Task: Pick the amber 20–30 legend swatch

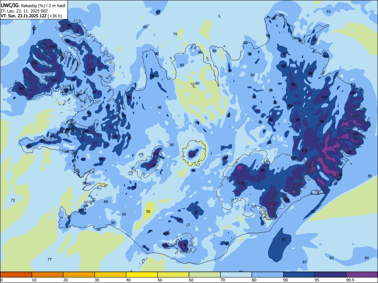Action: click(x=79, y=275)
